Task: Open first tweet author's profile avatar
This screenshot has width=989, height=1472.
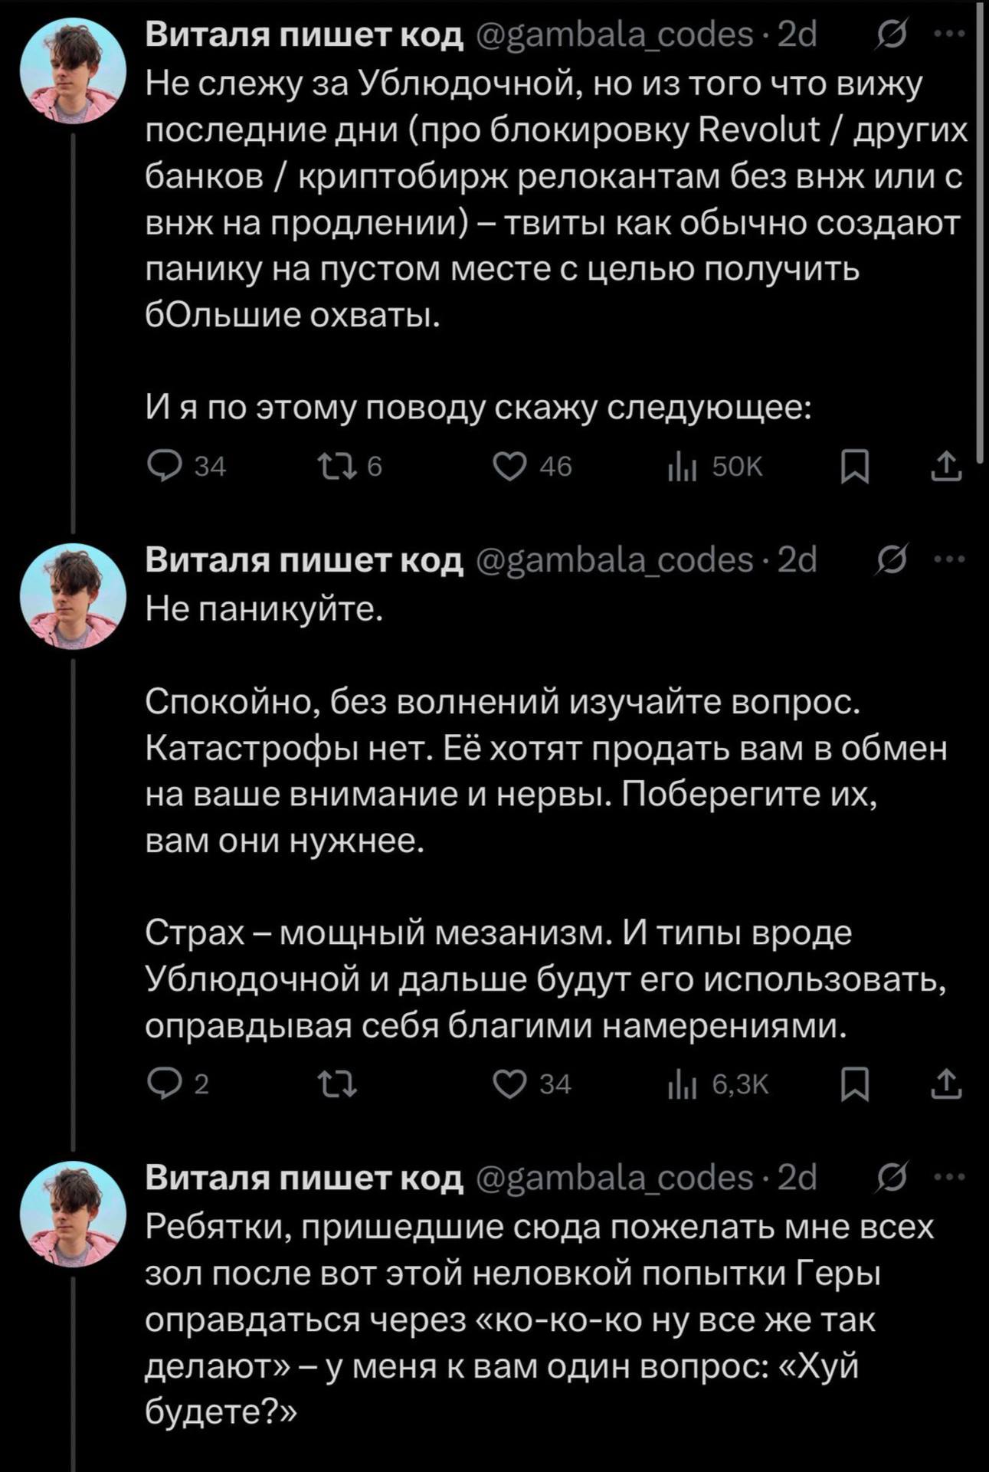Action: pyautogui.click(x=73, y=70)
